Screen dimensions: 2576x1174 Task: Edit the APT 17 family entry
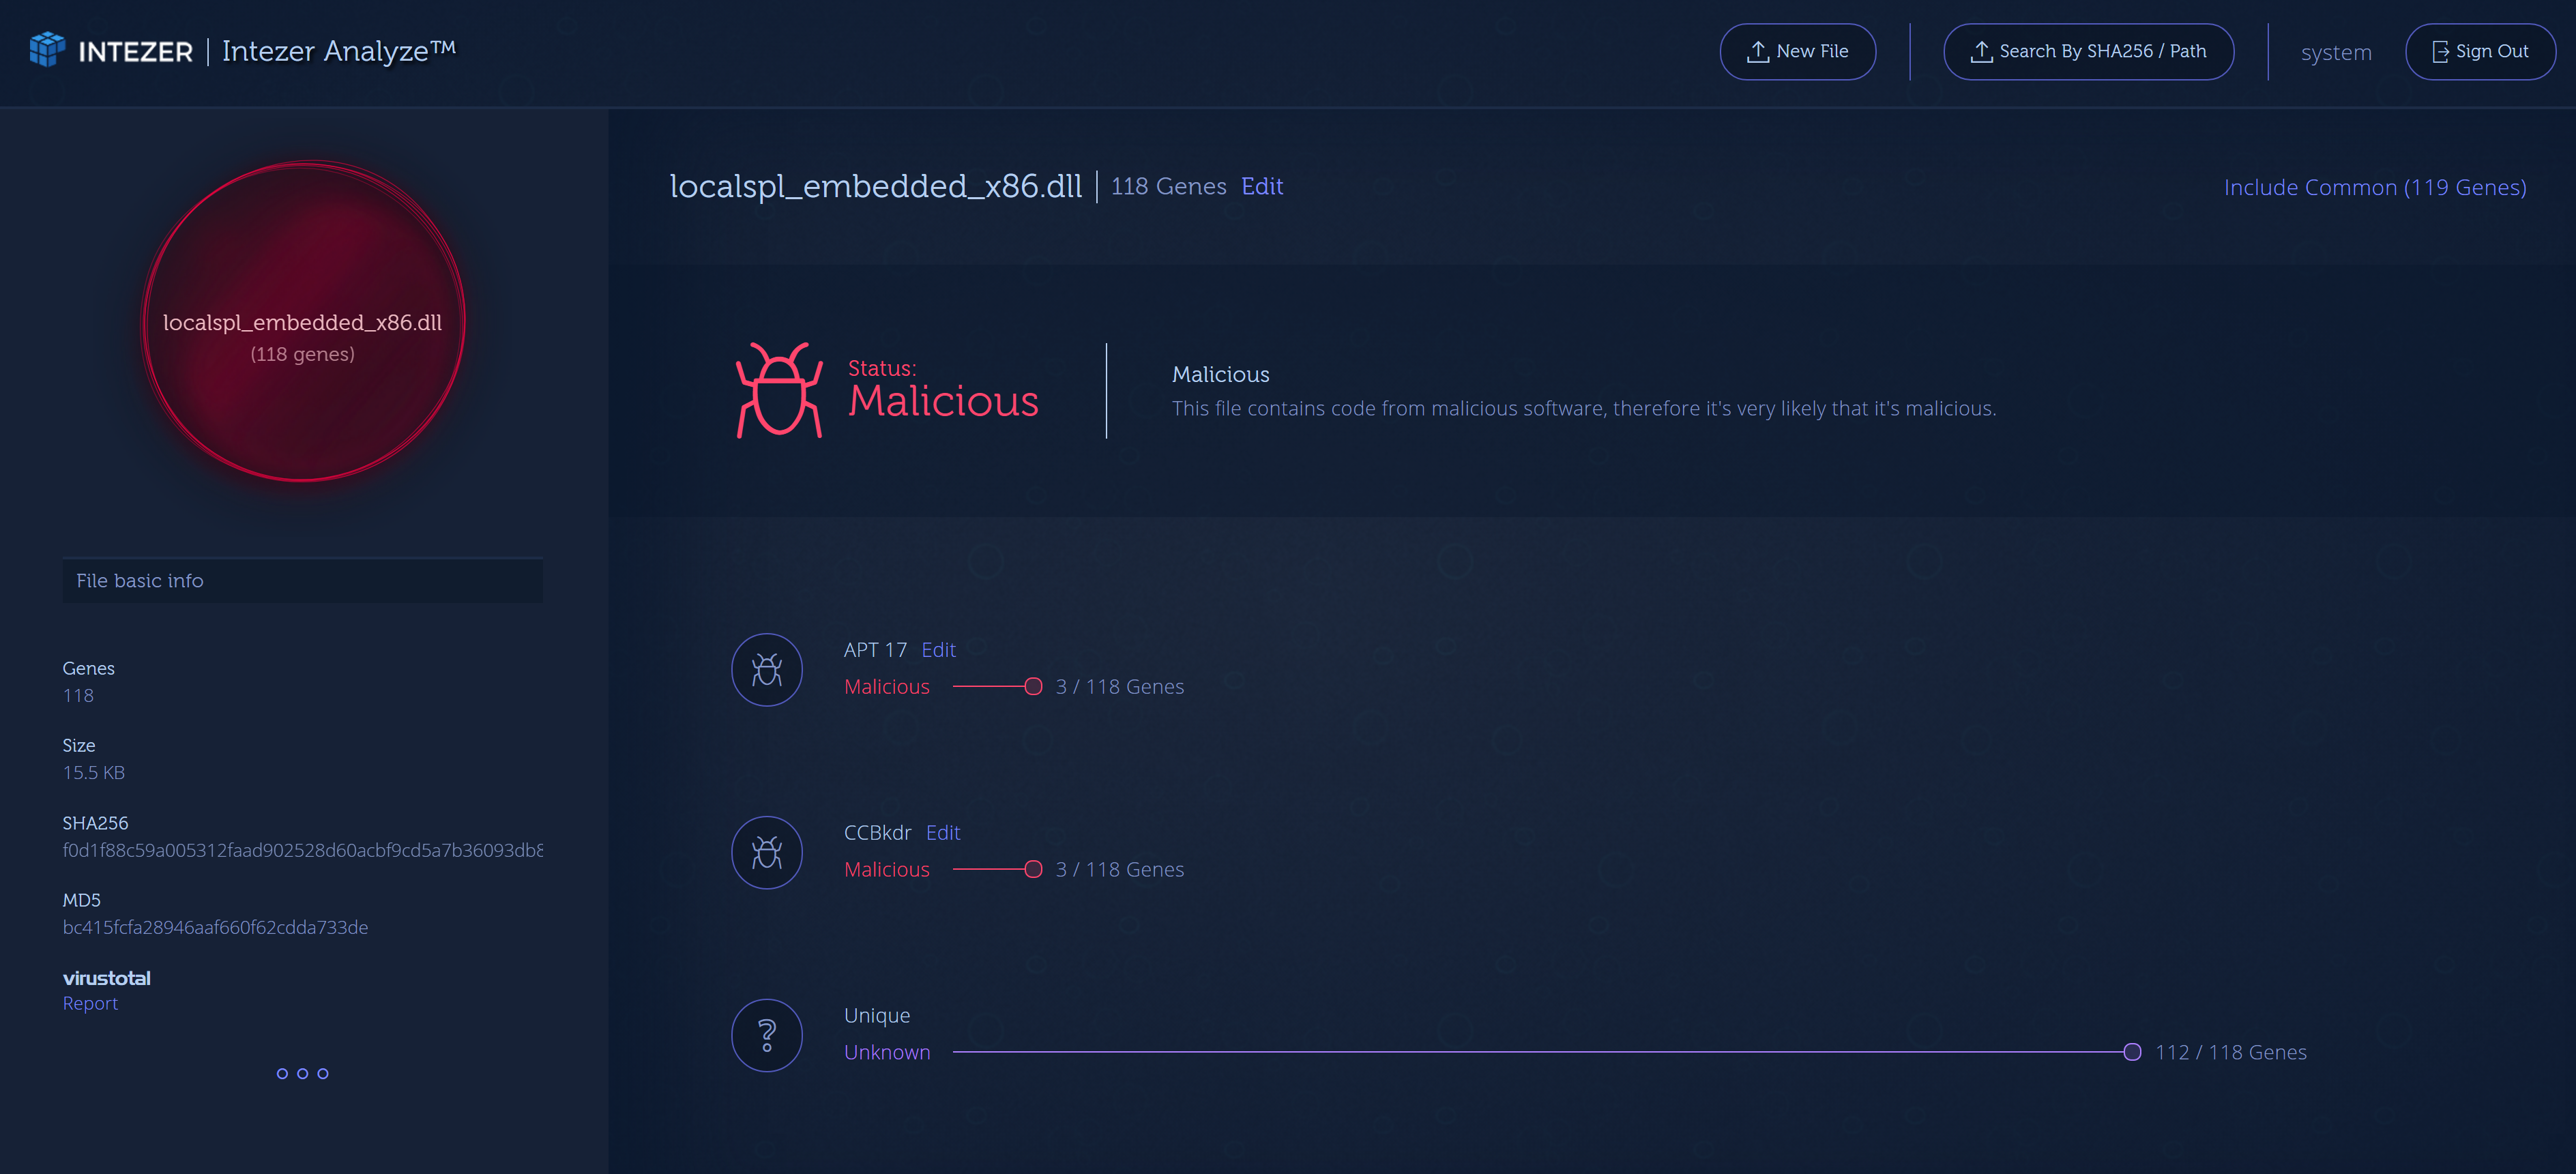[x=938, y=650]
